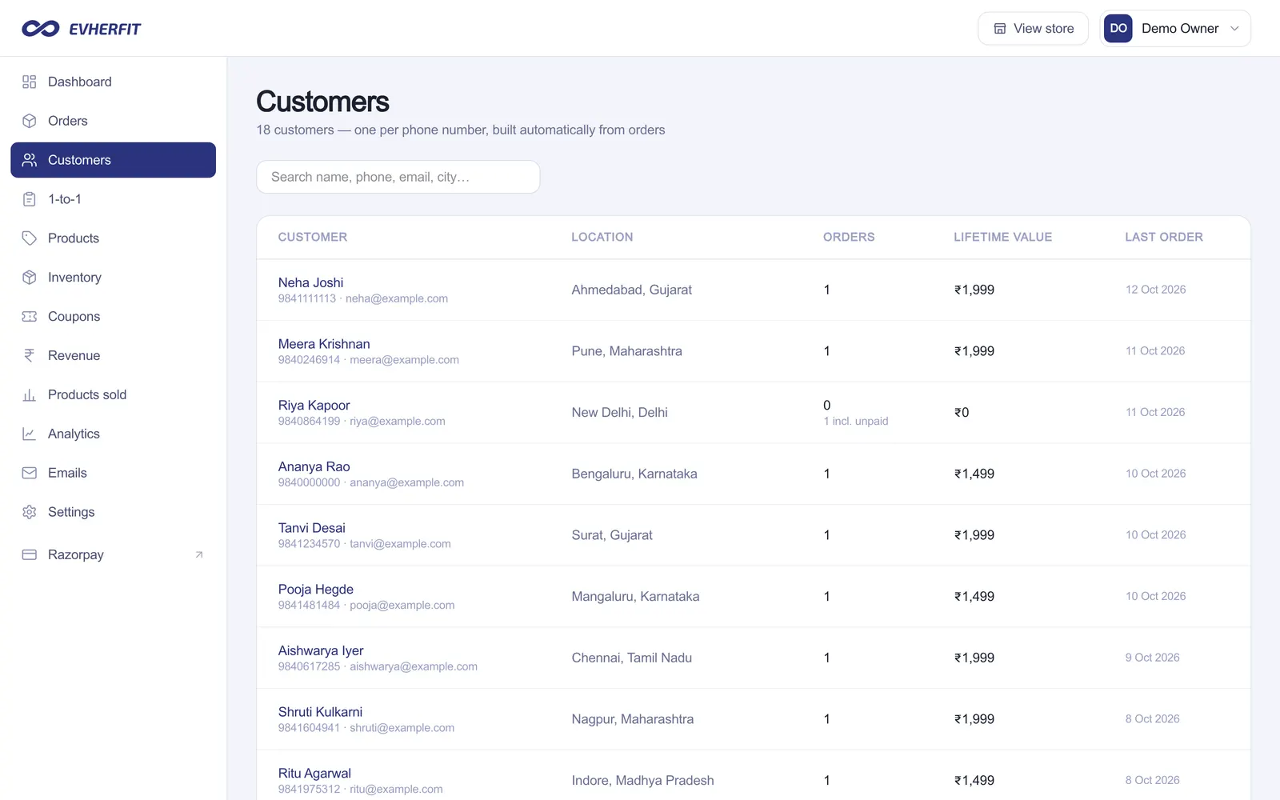Click Tanvi Desai in the table
The image size is (1280, 800).
point(311,528)
